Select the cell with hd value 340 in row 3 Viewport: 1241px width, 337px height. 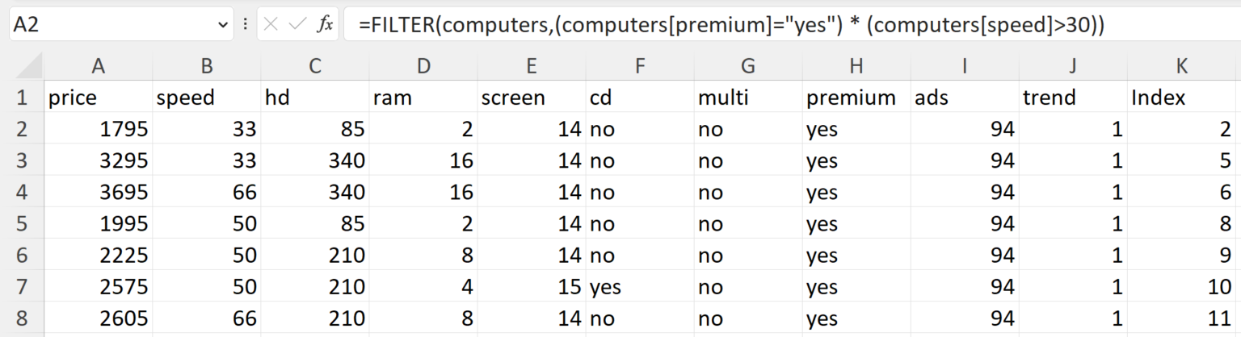[x=315, y=160]
